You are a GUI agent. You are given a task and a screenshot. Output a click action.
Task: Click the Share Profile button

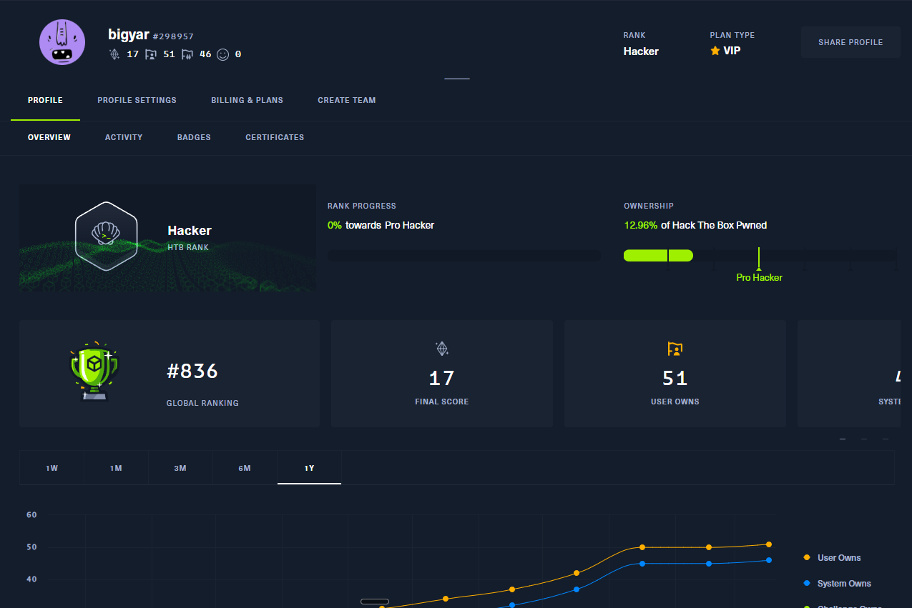click(x=850, y=42)
